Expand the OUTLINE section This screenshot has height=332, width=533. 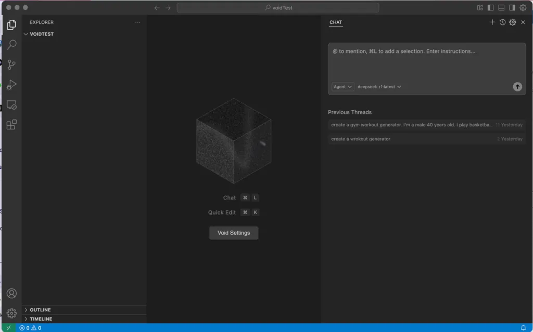(41, 309)
